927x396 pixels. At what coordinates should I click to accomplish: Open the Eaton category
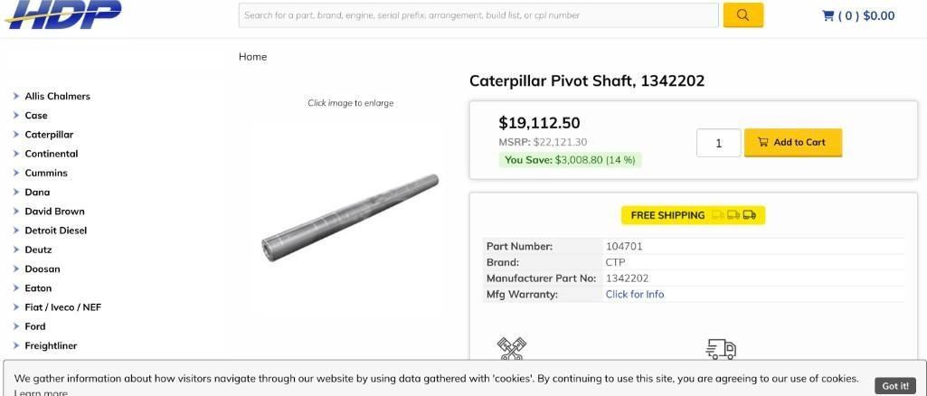[38, 288]
